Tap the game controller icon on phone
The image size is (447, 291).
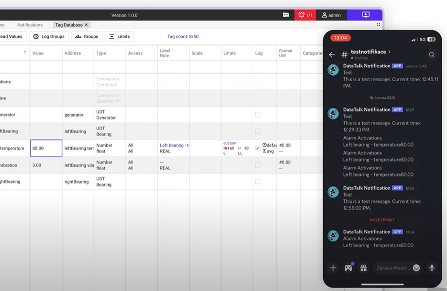[x=348, y=268]
